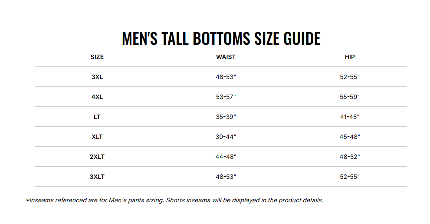Click the HIP column header
Screen dimensions: 430x224
point(350,57)
